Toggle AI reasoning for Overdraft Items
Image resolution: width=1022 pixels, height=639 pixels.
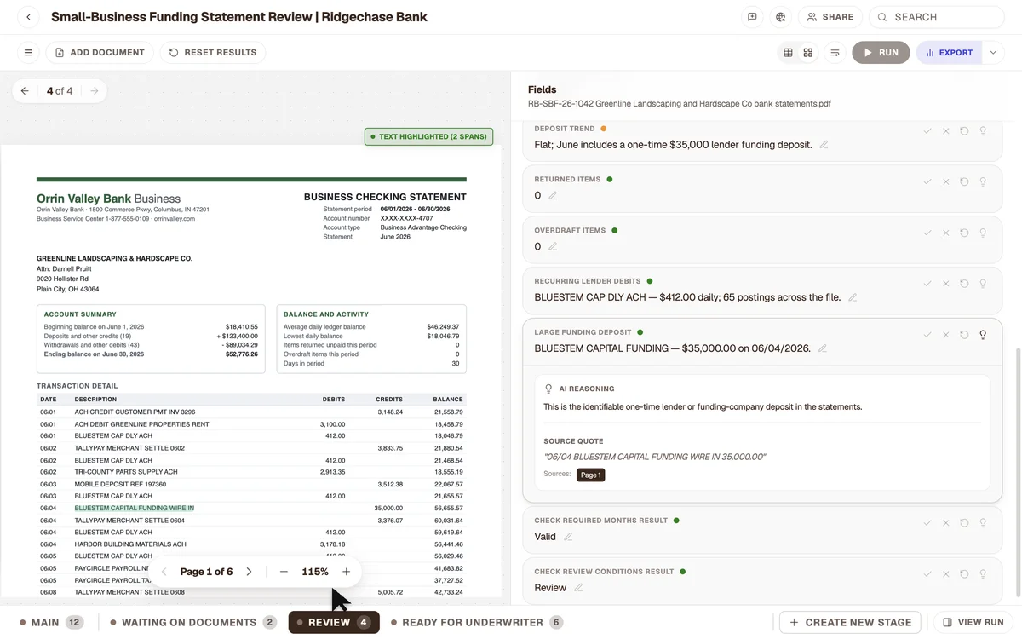click(983, 233)
